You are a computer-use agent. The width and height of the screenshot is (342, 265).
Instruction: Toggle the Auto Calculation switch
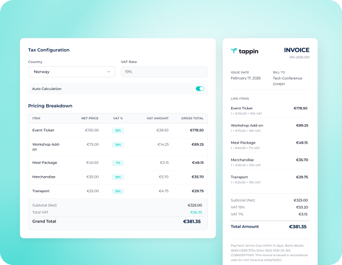(x=200, y=88)
